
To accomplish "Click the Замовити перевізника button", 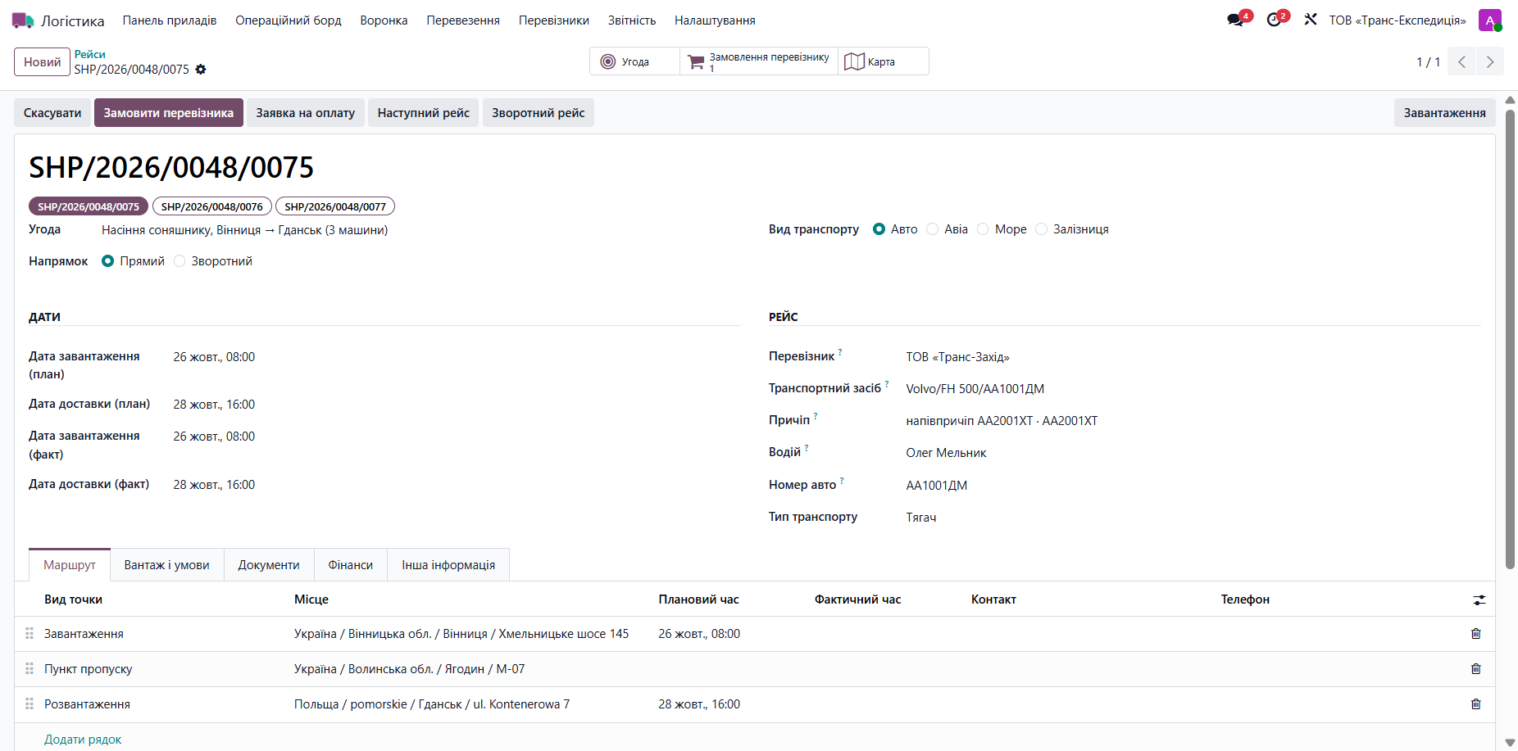I will click(x=169, y=113).
